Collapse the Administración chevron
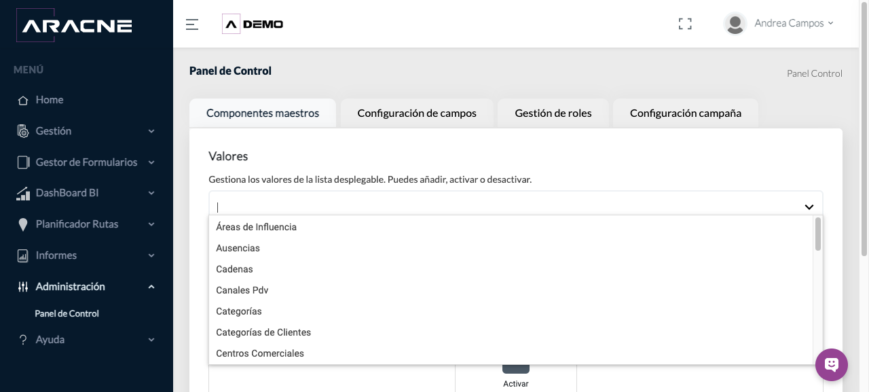The width and height of the screenshot is (869, 392). 151,287
